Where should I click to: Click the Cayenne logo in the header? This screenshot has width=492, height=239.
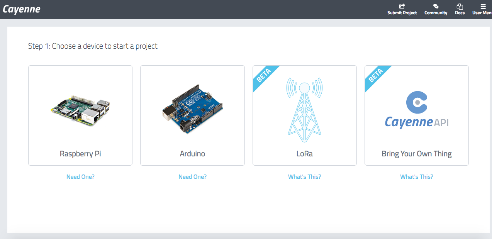tap(22, 9)
